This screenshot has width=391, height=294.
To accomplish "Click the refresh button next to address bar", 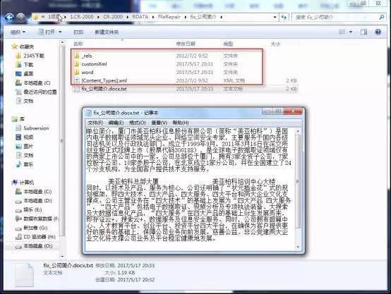I will pyautogui.click(x=284, y=17).
